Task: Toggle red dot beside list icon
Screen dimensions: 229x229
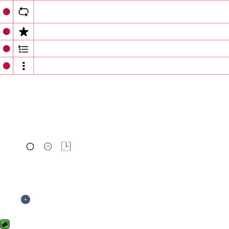Action: tap(6, 49)
